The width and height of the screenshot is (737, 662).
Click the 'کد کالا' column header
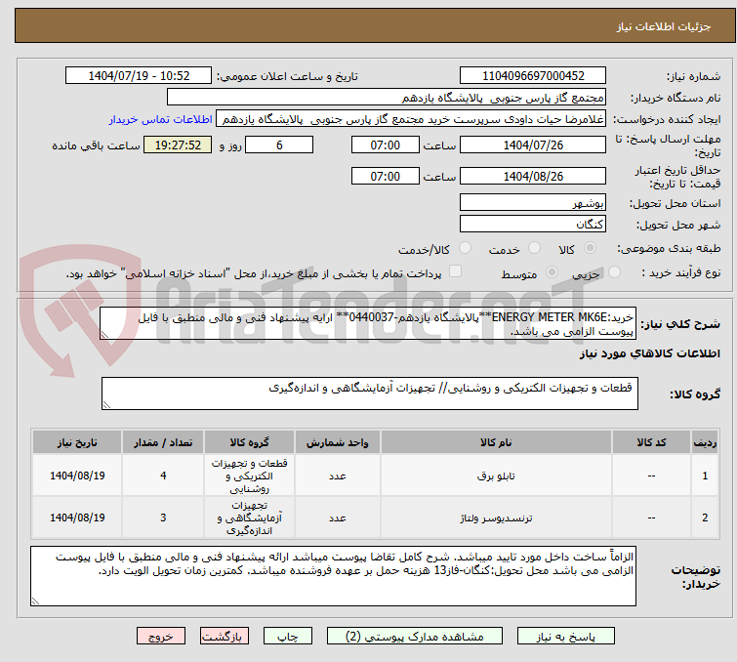click(x=651, y=442)
